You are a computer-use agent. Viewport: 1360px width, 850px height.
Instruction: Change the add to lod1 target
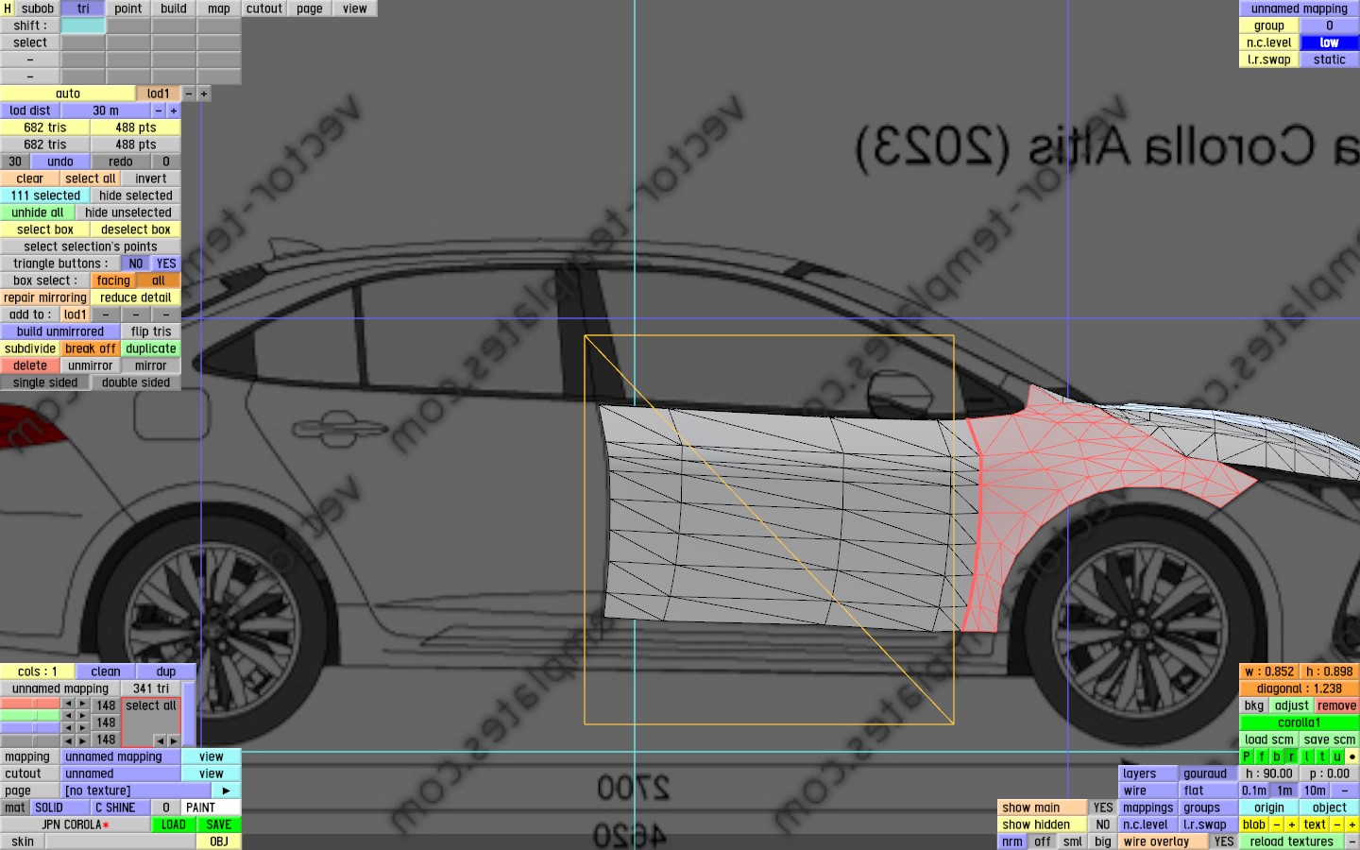[x=76, y=314]
